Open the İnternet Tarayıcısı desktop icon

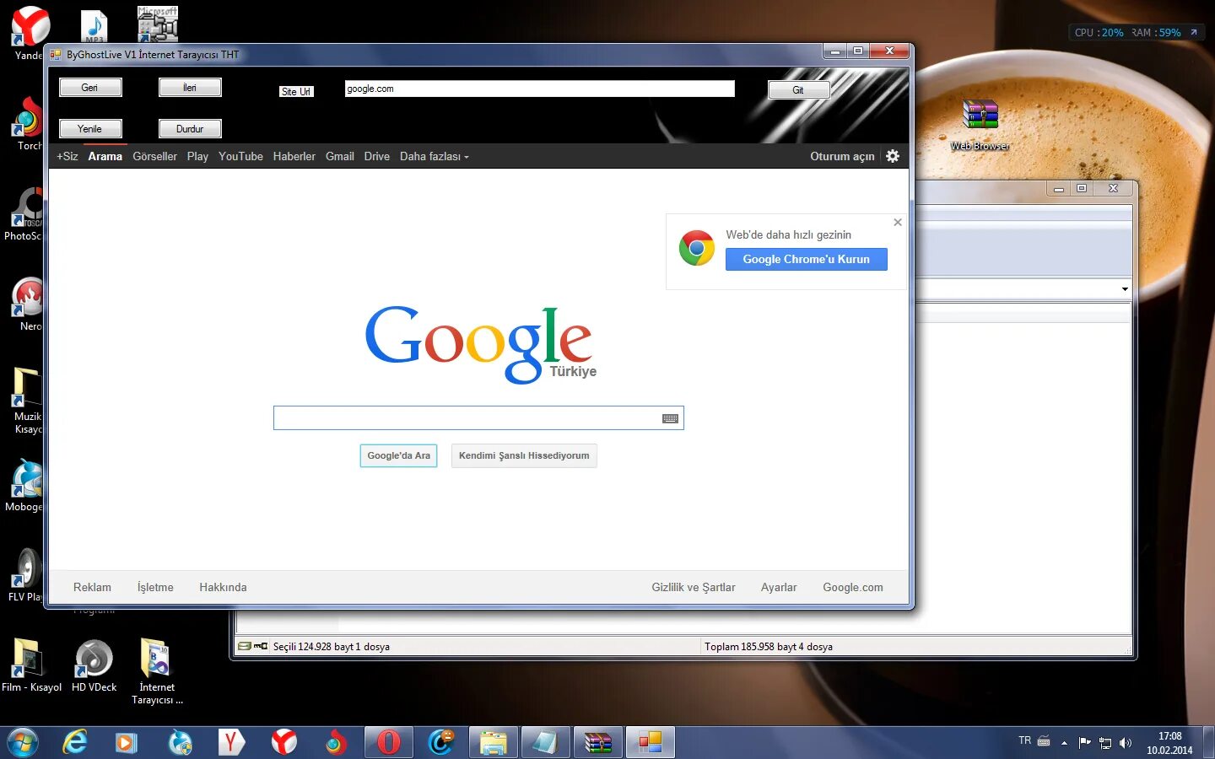(x=157, y=671)
